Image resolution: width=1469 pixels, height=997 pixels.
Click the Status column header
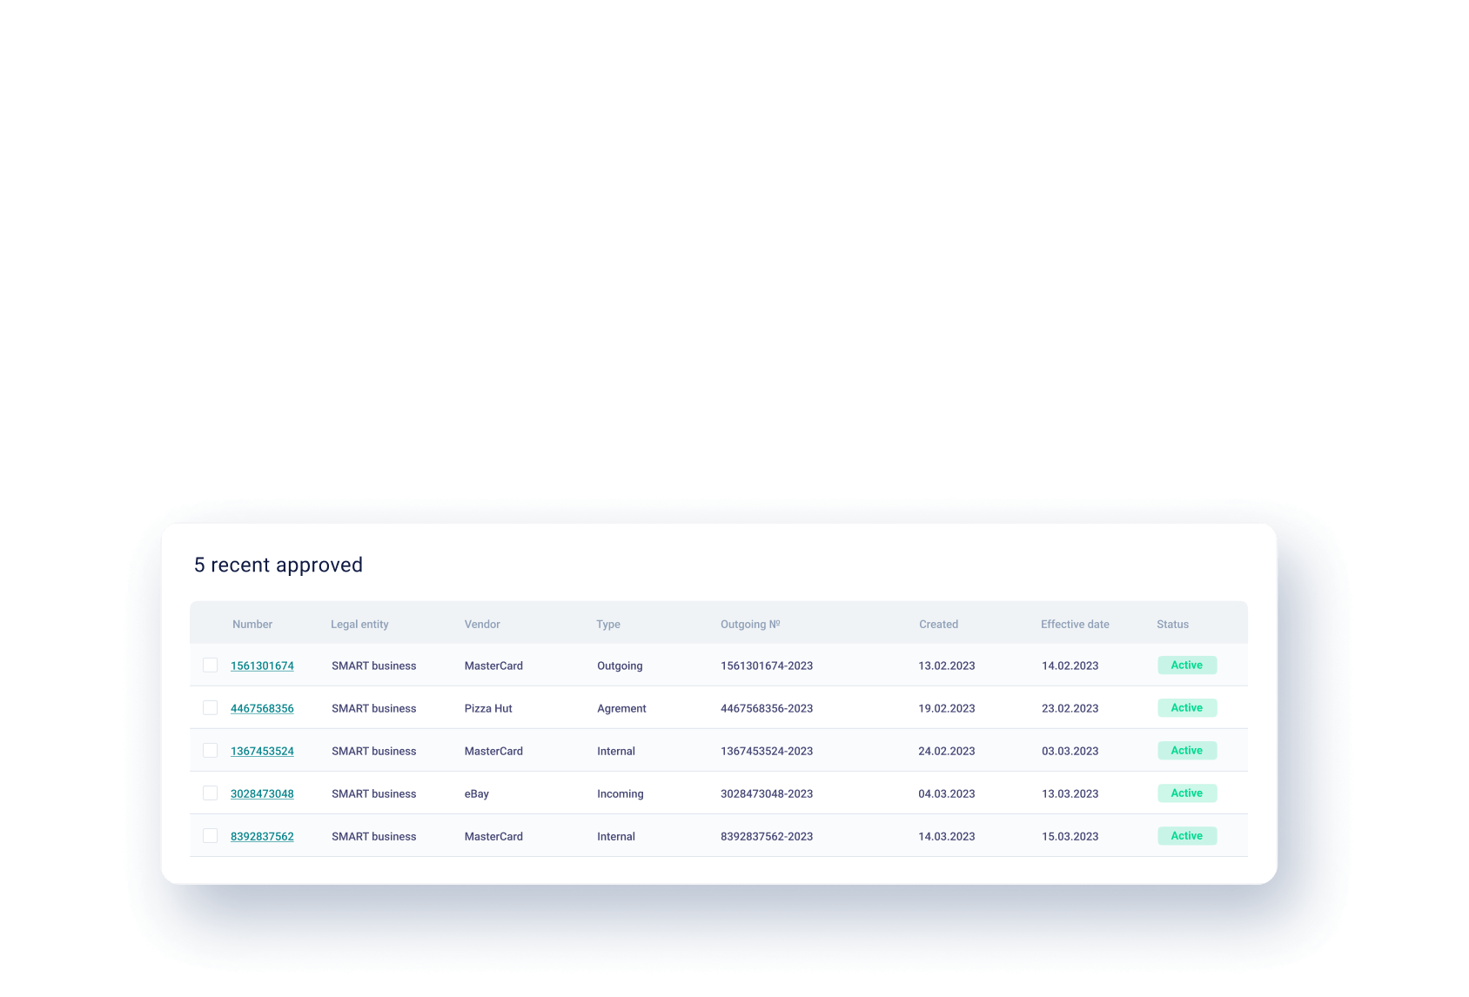click(x=1172, y=624)
